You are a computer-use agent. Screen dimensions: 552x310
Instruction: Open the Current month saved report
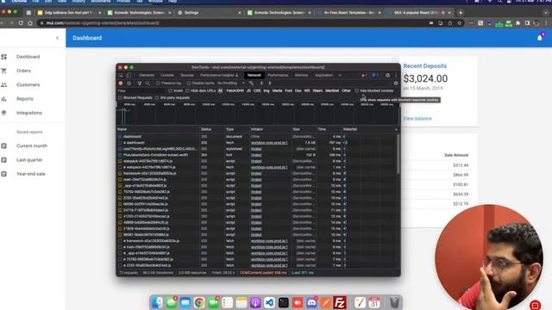pos(33,146)
